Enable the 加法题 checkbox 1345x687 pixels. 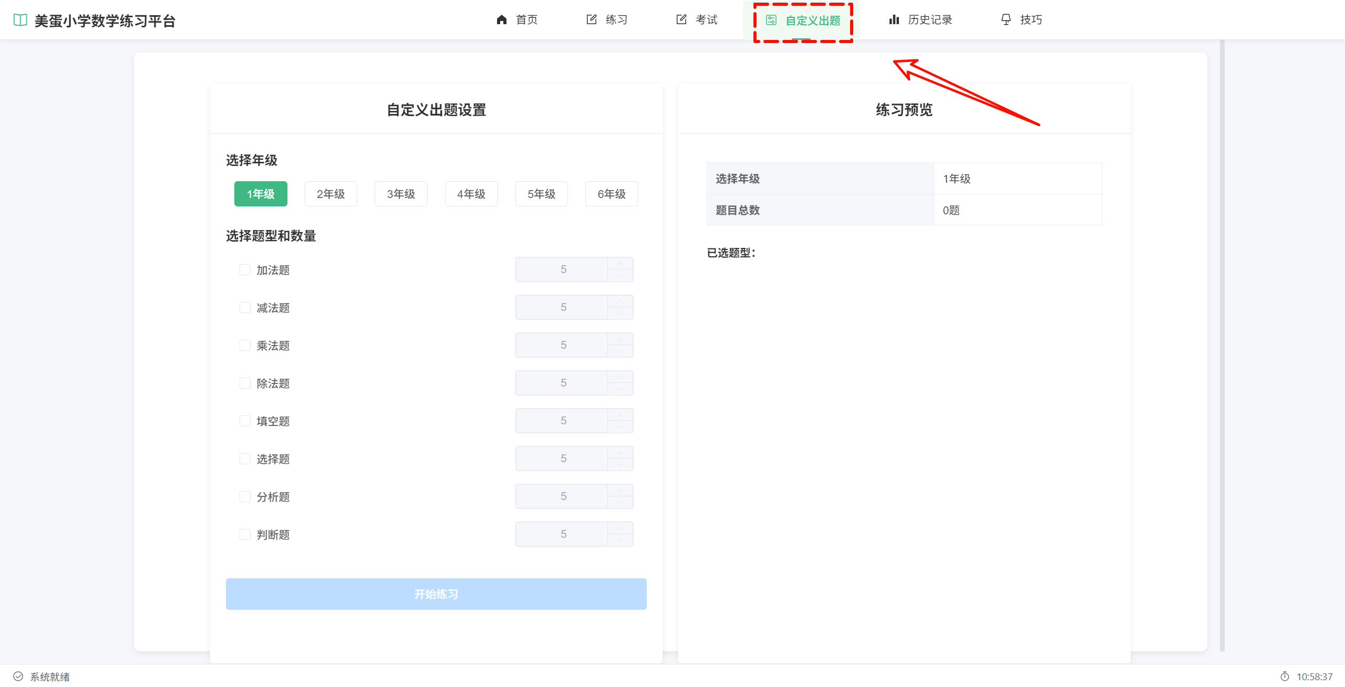[x=245, y=270]
